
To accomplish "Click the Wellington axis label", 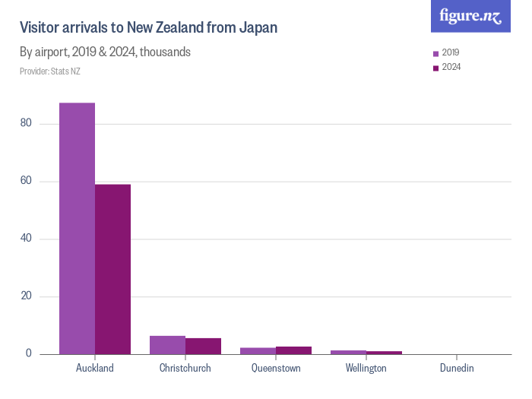I will tap(366, 368).
